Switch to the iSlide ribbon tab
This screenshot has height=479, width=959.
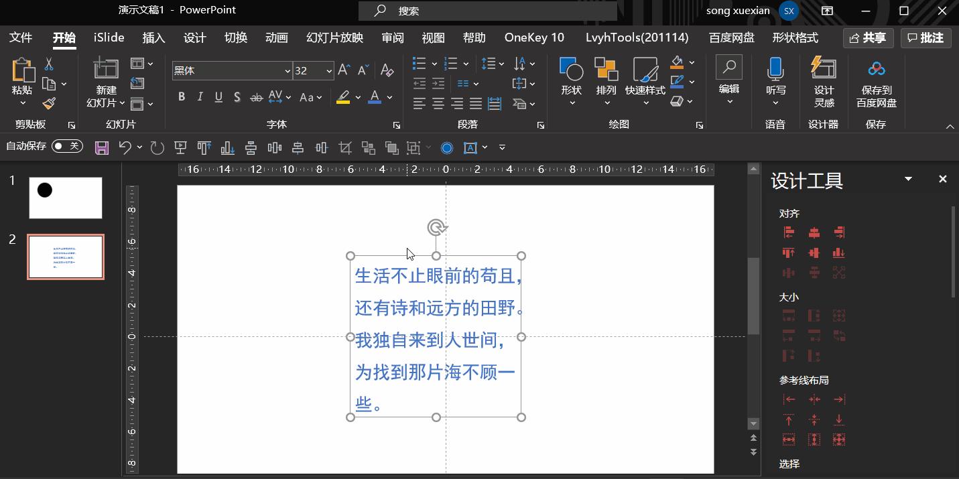pos(108,38)
